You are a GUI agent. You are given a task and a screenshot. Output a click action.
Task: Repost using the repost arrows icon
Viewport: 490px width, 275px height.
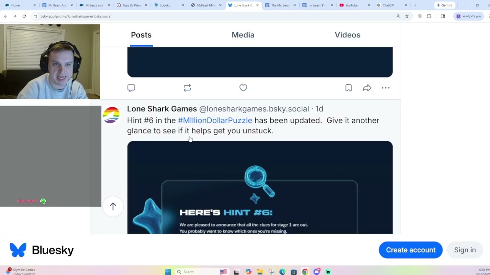pyautogui.click(x=187, y=88)
